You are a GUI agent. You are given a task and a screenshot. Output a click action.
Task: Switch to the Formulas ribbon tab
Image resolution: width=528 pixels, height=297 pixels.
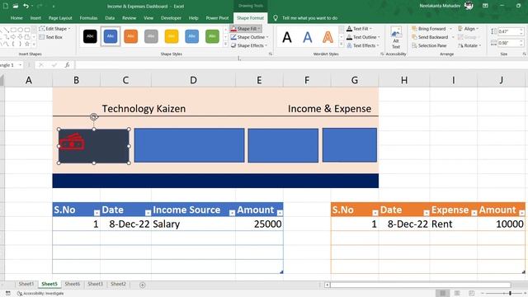coord(88,18)
